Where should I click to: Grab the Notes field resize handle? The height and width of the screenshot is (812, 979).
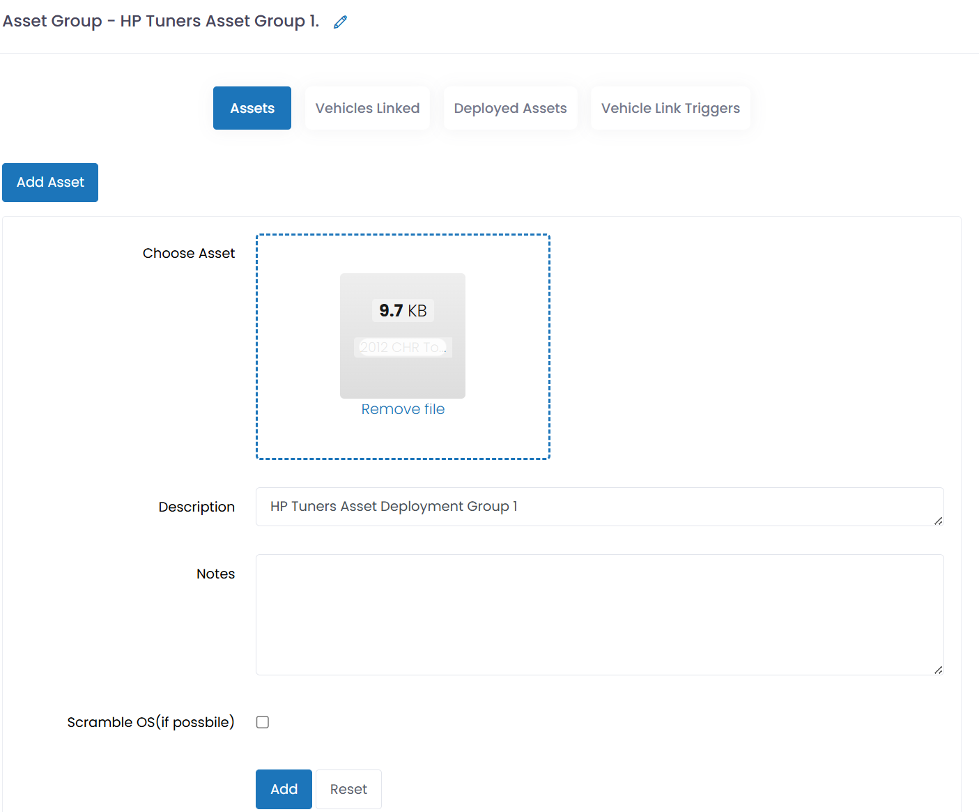[x=939, y=670]
